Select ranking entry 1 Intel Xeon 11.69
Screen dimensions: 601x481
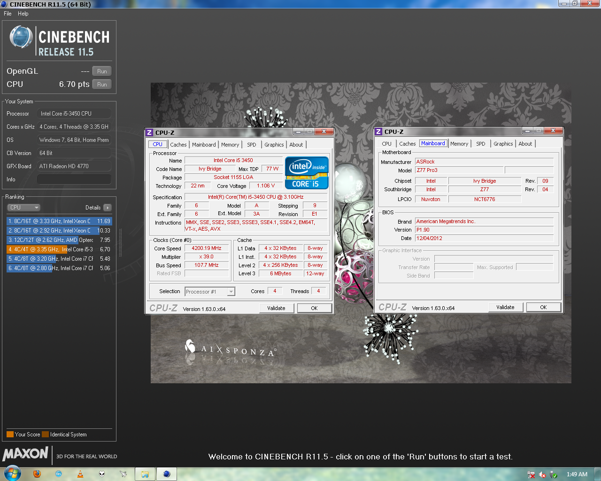(x=59, y=221)
